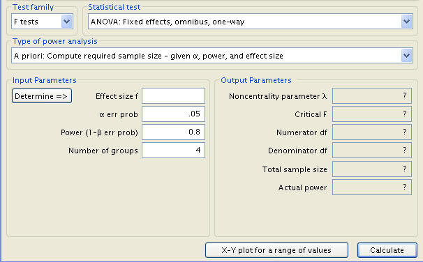Click the 'Test family' label
423x262 pixels.
(x=34, y=7)
